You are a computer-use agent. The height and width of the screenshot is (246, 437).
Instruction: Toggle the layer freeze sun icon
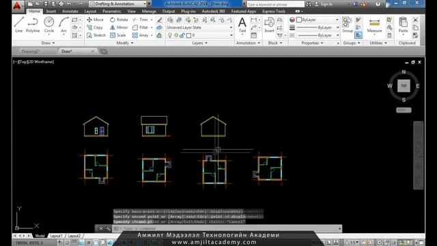click(x=176, y=36)
